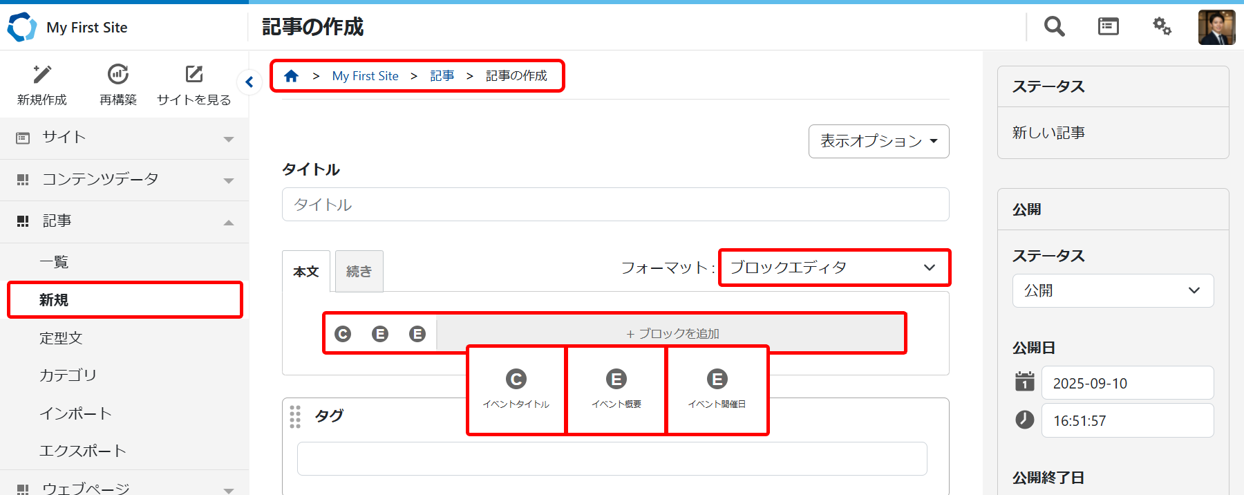The image size is (1244, 495).
Task: Click the My First Site breadcrumb link
Action: point(365,76)
